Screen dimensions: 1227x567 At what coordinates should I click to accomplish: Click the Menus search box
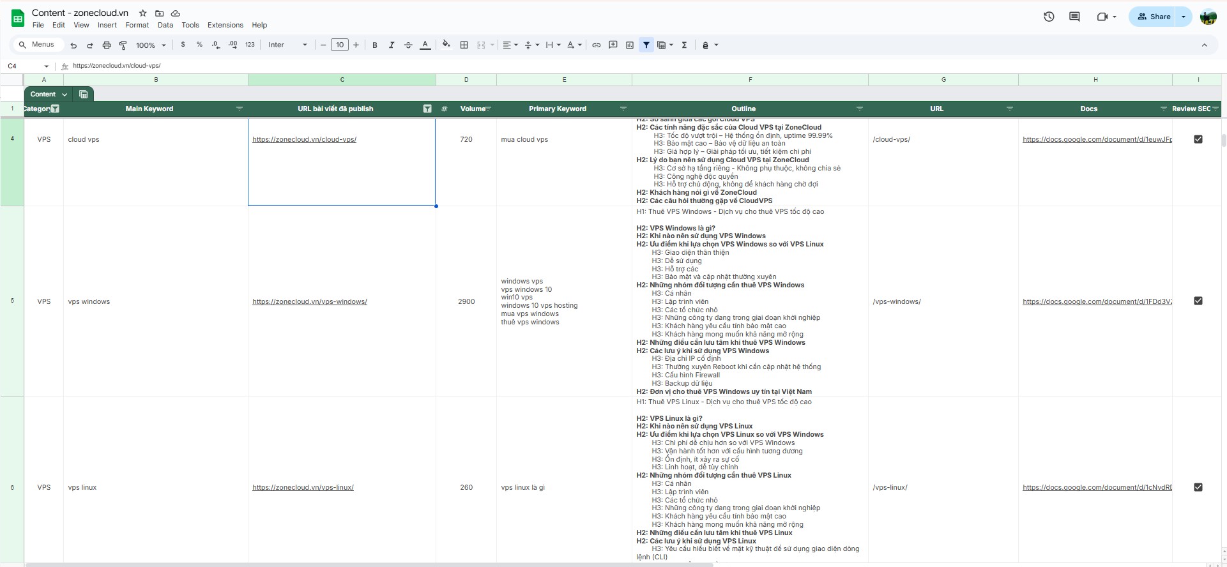click(x=38, y=45)
